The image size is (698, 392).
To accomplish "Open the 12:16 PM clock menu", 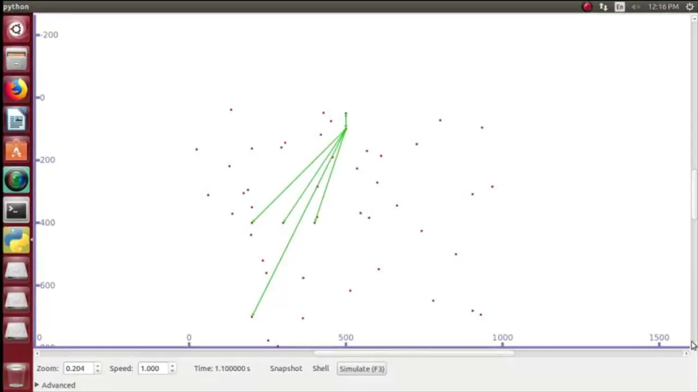I will click(x=663, y=7).
